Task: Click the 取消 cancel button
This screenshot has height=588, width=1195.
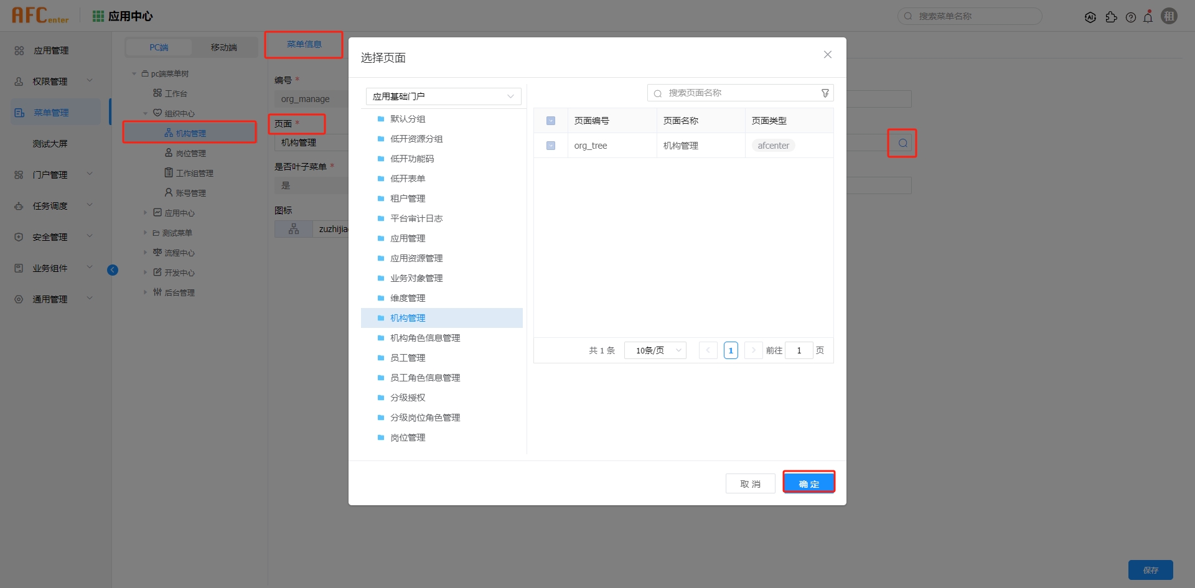Action: click(x=750, y=483)
